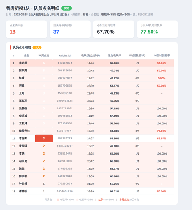
Task: Click the name 陈明君 in row 16
Action: point(23,176)
